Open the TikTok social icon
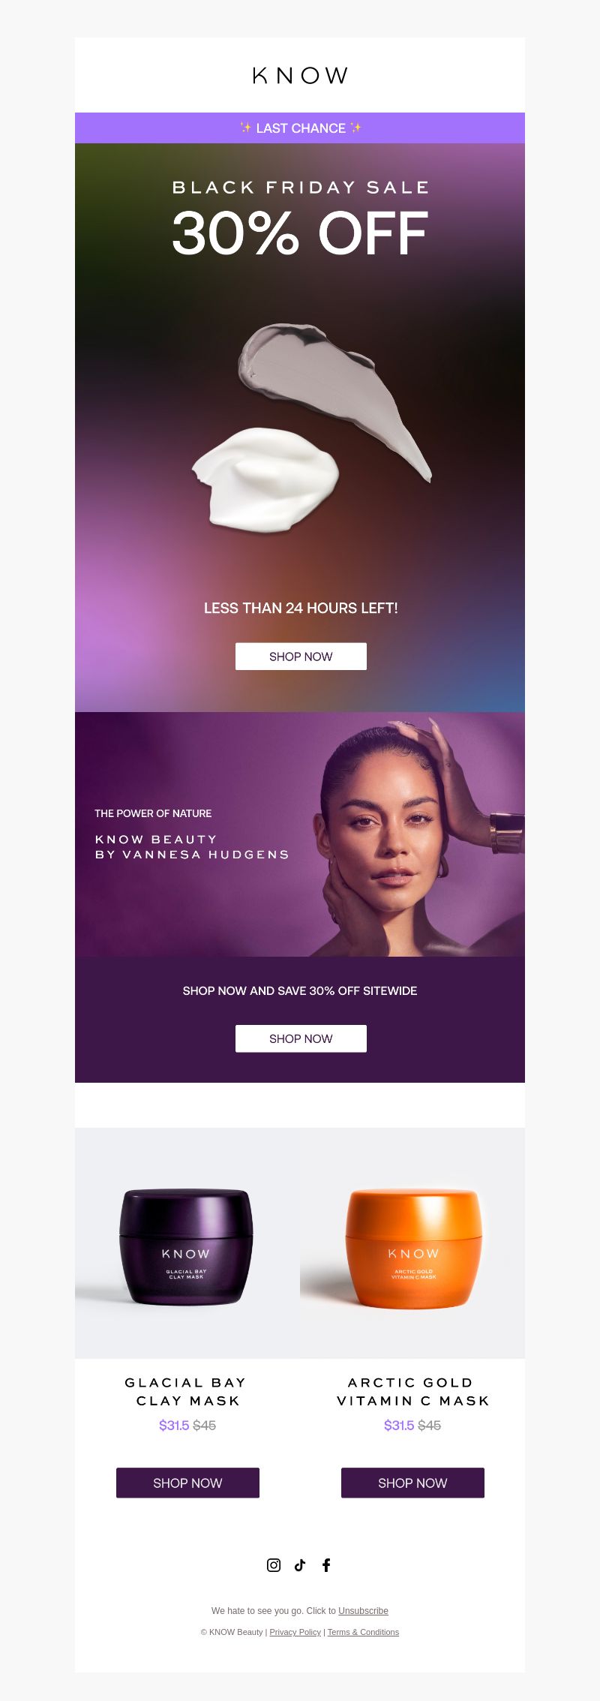This screenshot has width=600, height=1701. [300, 1564]
